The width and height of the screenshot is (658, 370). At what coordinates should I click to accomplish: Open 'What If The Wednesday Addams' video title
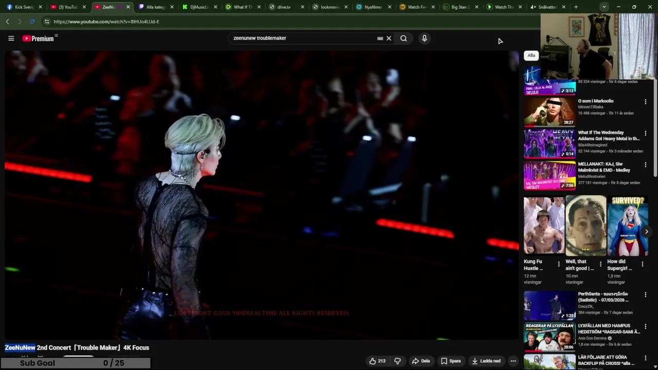tap(609, 136)
